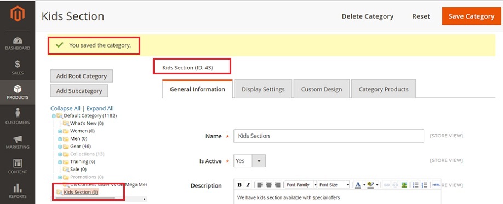The width and height of the screenshot is (503, 204).
Task: Select the Training (6) category
Action: (x=83, y=162)
